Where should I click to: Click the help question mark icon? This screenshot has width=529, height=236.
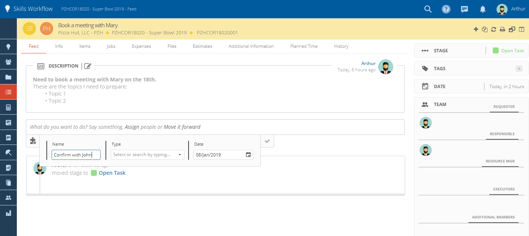(x=446, y=9)
